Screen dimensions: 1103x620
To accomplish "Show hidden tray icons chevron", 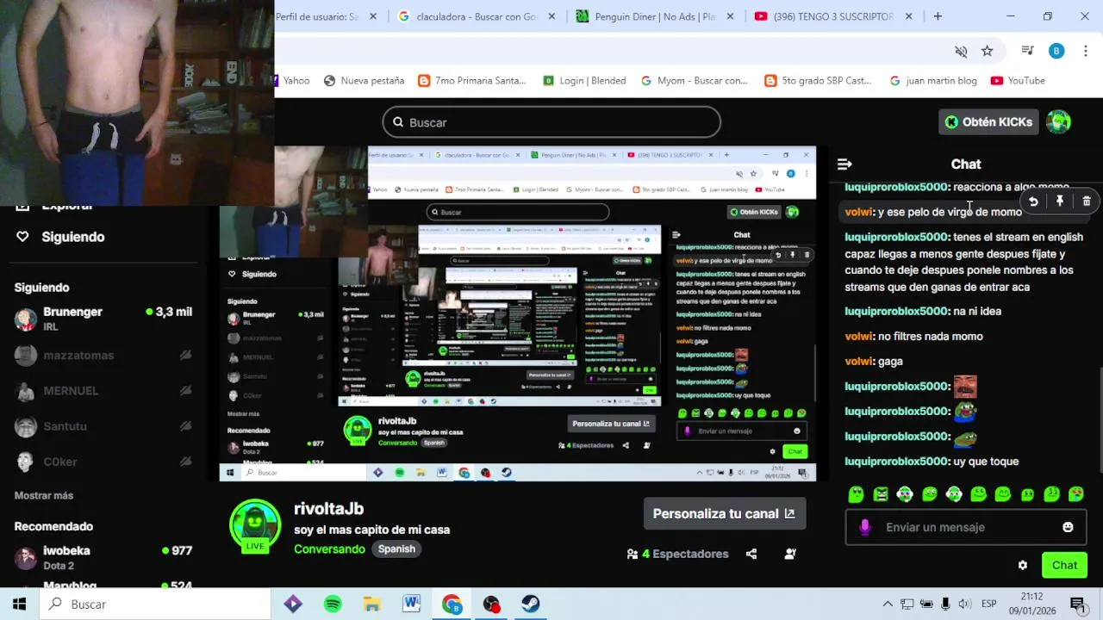I will pos(888,604).
